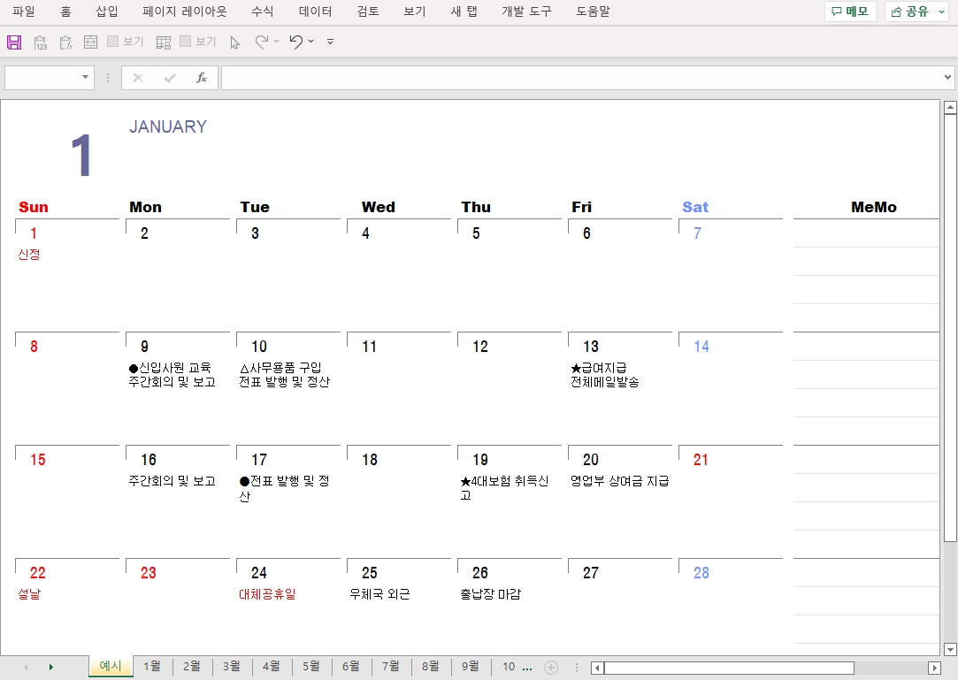Select the ●신입사원 교육 entry on day 9
958x680 pixels.
pyautogui.click(x=170, y=368)
